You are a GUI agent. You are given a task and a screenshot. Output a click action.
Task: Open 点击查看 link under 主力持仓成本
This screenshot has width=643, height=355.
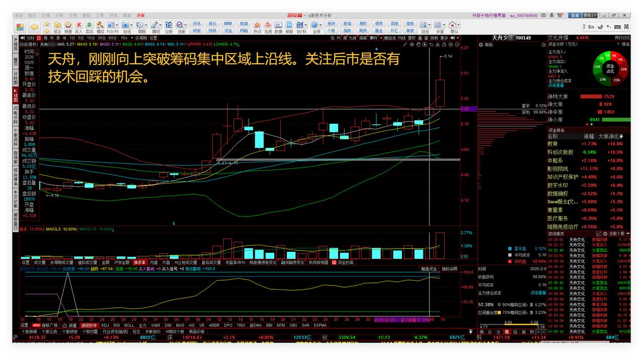tap(539, 293)
